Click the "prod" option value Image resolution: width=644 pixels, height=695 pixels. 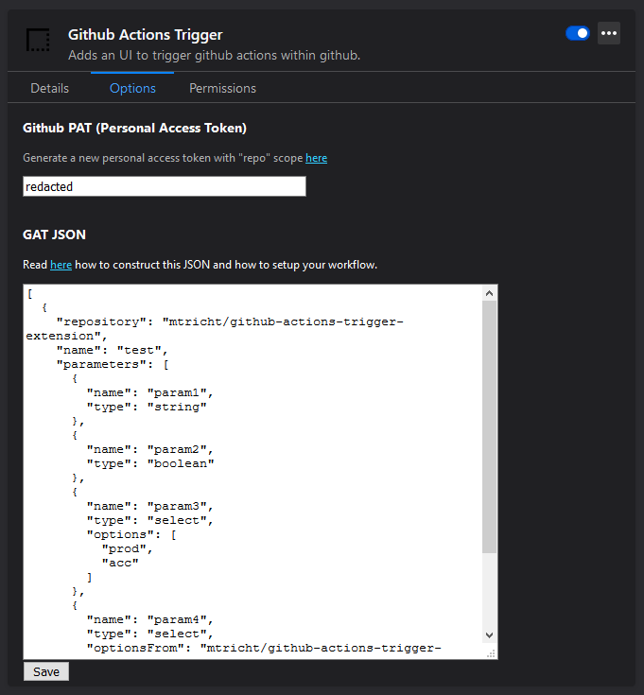pyautogui.click(x=128, y=548)
